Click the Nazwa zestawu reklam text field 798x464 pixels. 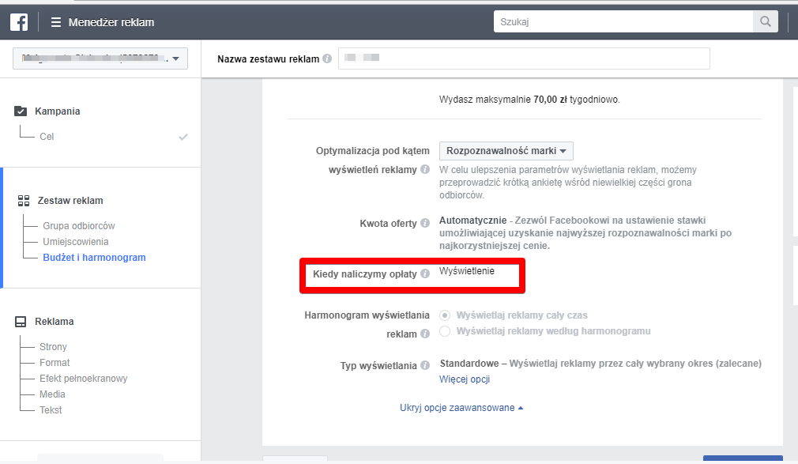point(524,58)
